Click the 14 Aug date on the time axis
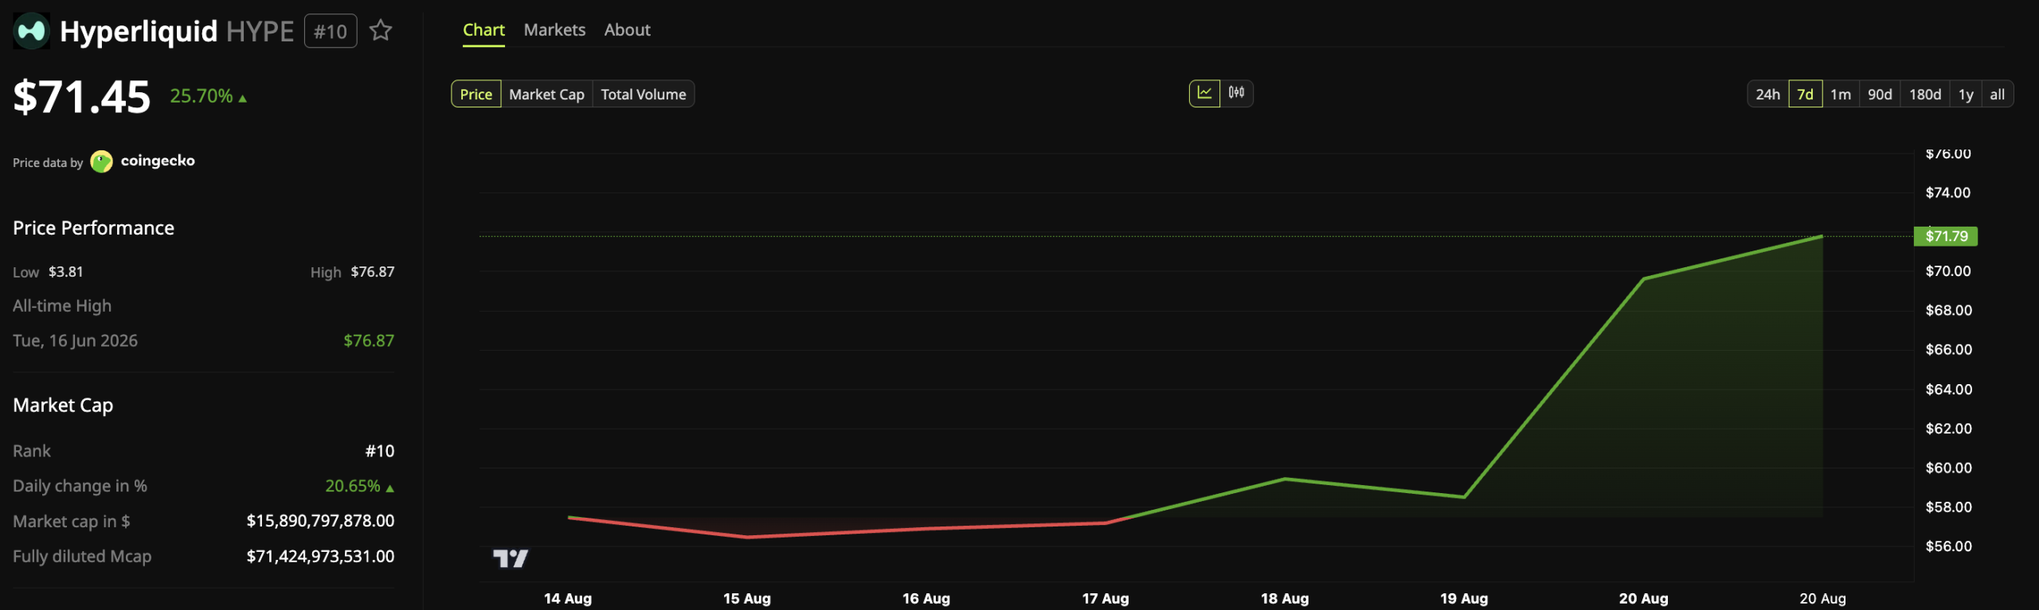Image resolution: width=2039 pixels, height=610 pixels. tap(568, 598)
